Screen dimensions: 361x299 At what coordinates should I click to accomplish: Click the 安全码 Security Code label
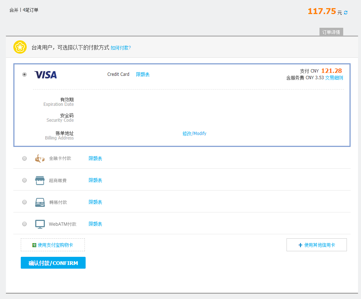tap(60, 118)
